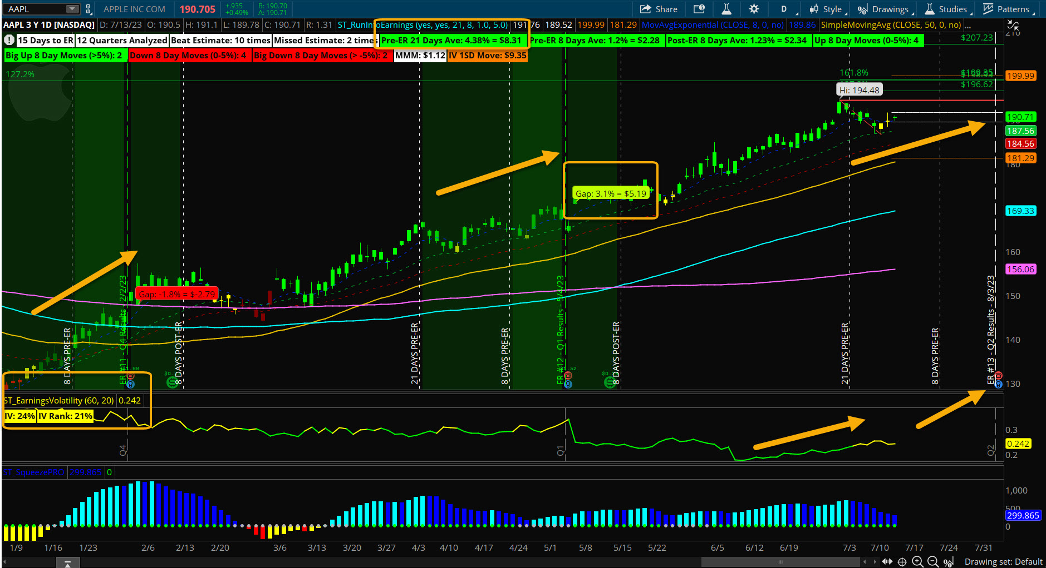Click the Share button
1046x568 pixels.
(664, 9)
